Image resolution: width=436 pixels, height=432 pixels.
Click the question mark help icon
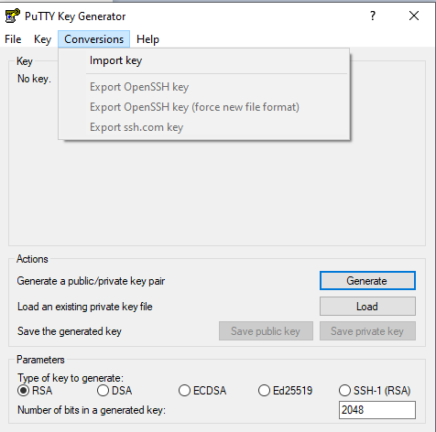pos(373,16)
